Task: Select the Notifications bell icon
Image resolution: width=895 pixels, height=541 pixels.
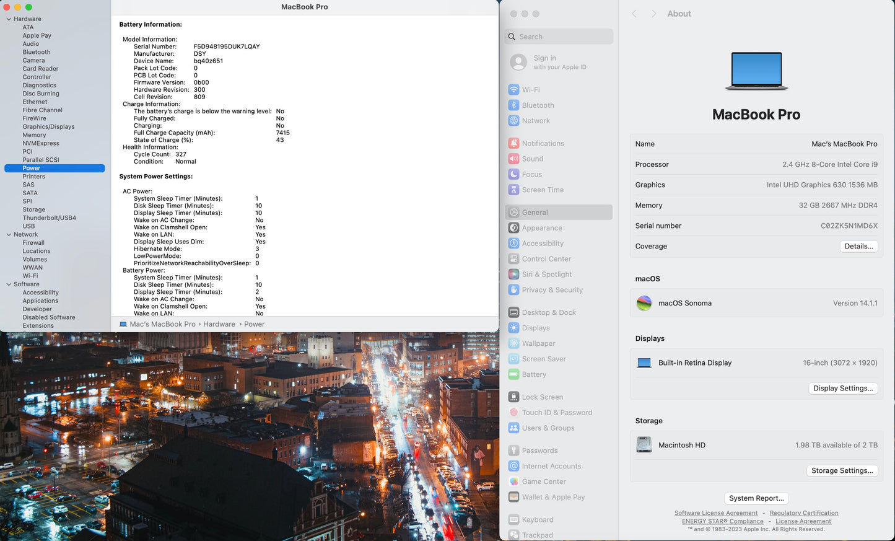Action: [x=513, y=143]
